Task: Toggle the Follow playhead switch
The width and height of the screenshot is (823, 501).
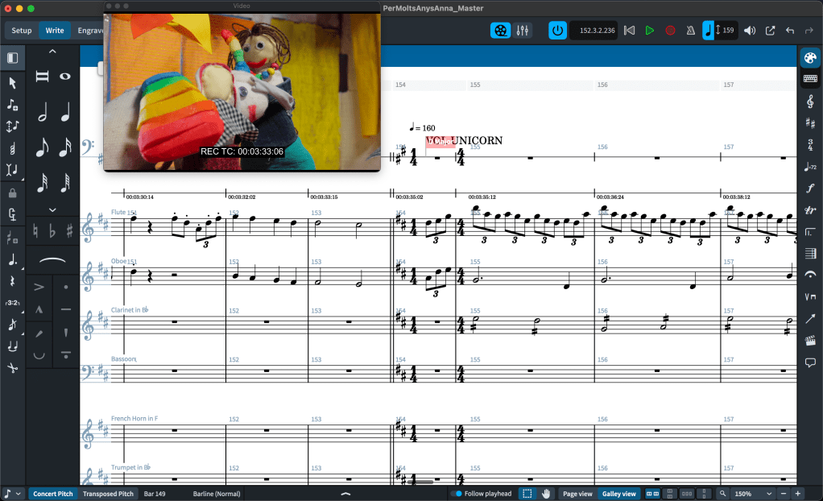Action: pos(457,494)
